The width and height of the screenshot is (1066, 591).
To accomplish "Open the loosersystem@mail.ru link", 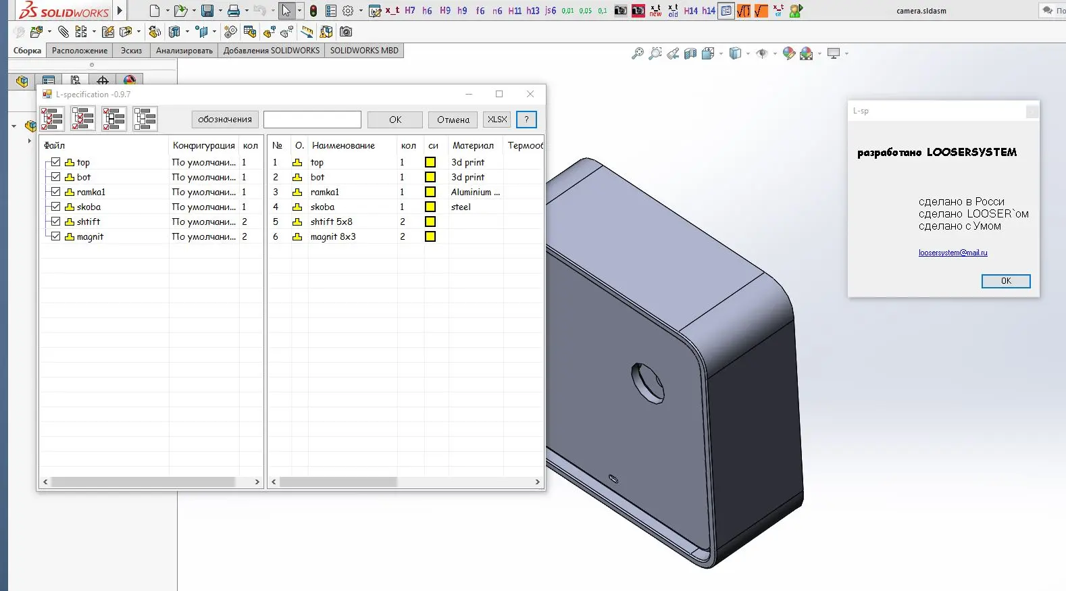I will click(953, 253).
